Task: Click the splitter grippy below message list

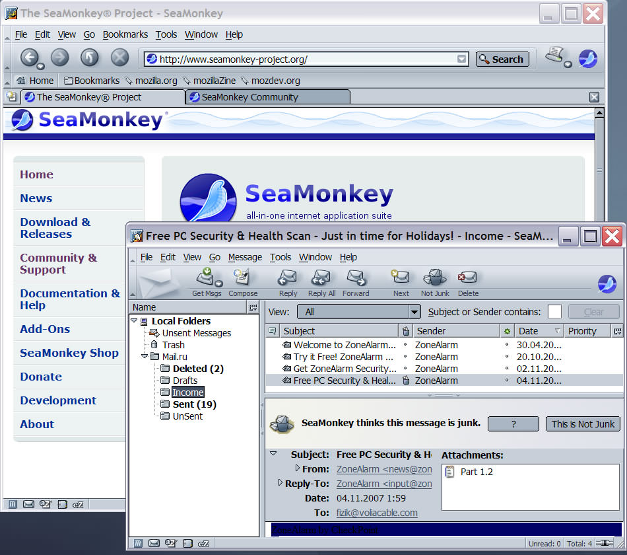Action: (x=444, y=395)
